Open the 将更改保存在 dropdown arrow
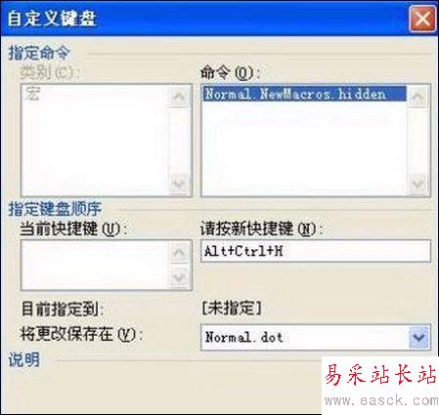The image size is (439, 415). 418,337
